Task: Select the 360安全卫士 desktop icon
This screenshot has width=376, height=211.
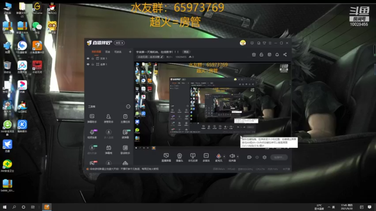Action: [7, 166]
